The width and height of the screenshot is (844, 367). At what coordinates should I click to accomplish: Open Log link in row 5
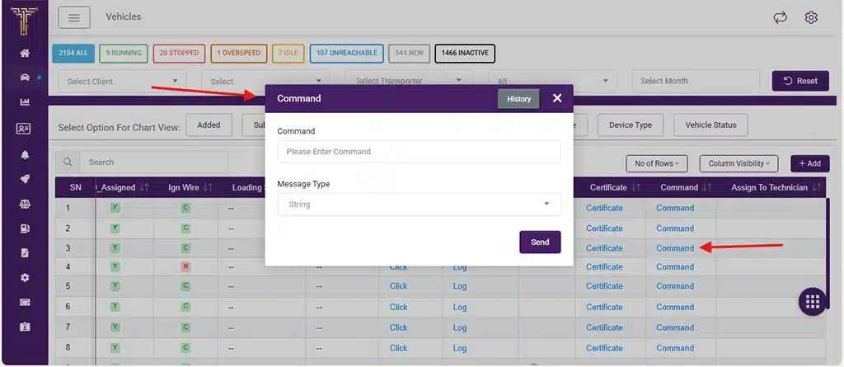click(x=460, y=286)
